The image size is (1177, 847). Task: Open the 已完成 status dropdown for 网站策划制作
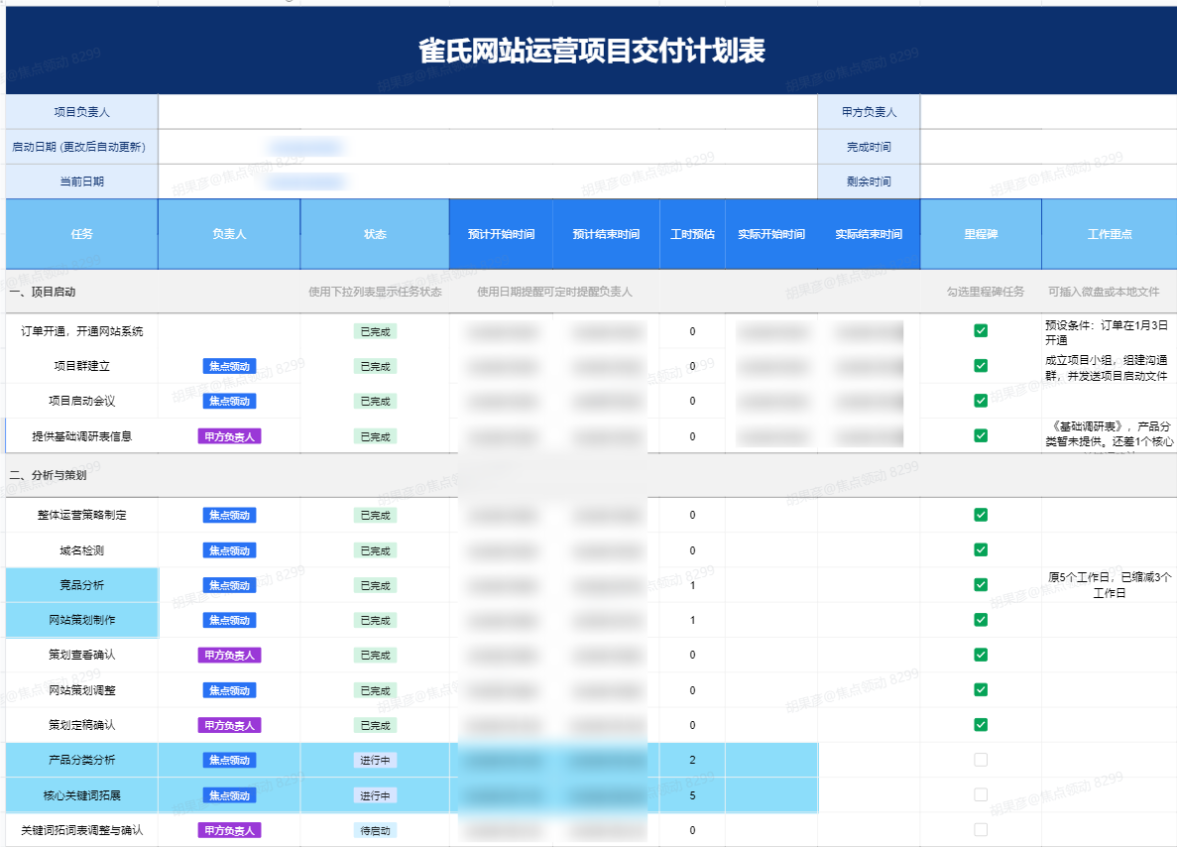373,620
